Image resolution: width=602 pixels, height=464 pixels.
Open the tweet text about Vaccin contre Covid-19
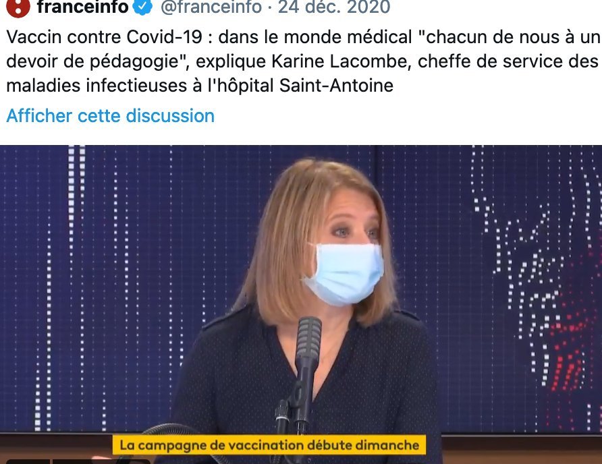(x=302, y=61)
